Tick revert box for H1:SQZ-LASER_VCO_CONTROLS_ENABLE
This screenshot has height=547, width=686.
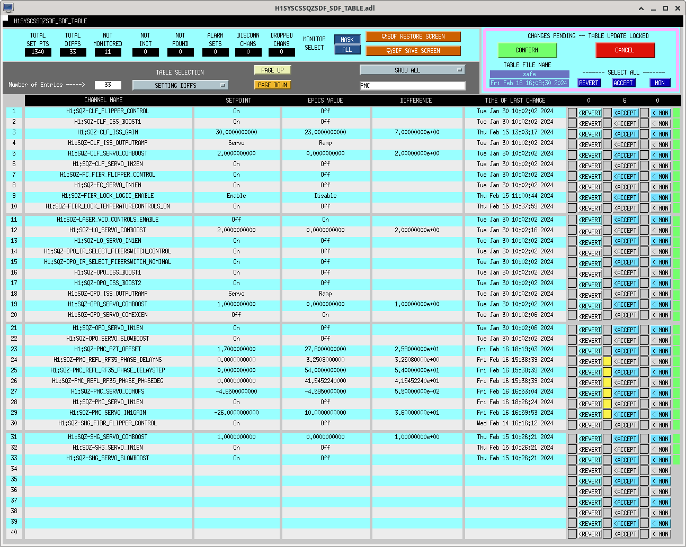pos(572,220)
